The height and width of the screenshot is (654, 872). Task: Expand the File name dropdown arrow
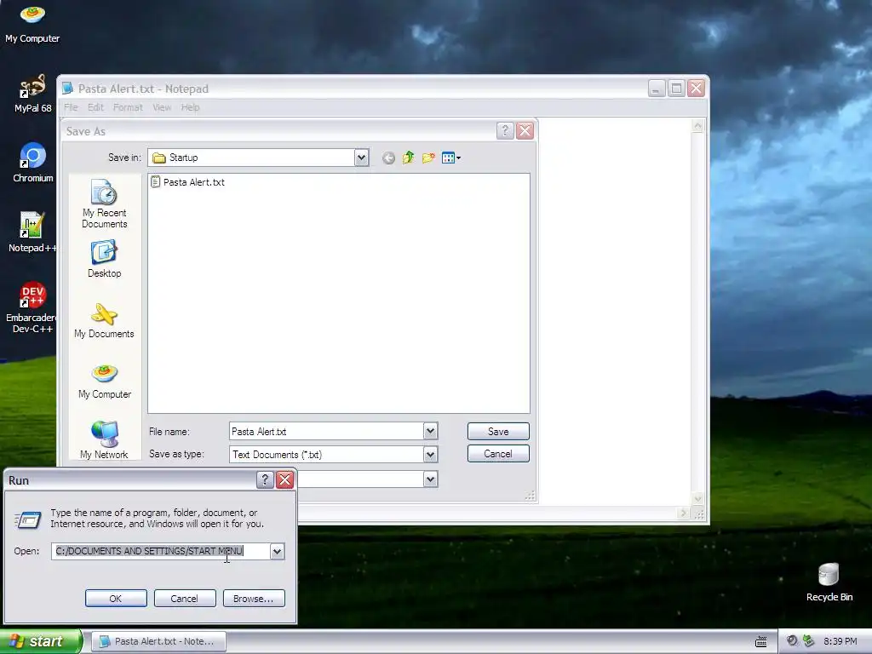click(x=430, y=431)
